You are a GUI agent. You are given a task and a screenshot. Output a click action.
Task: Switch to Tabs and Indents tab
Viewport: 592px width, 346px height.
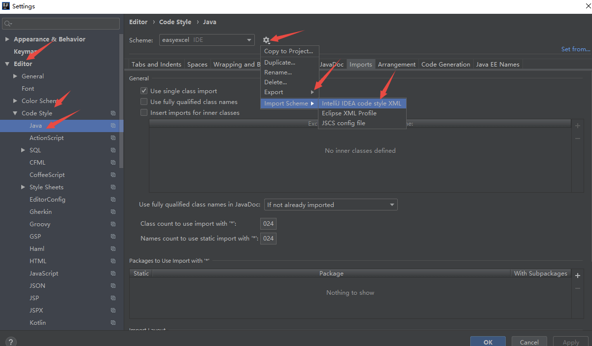[156, 65]
